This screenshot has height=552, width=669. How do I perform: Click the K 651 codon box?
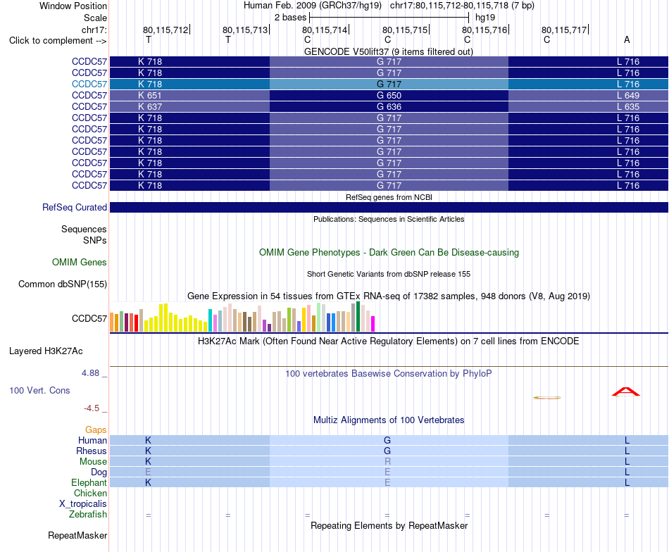point(190,95)
